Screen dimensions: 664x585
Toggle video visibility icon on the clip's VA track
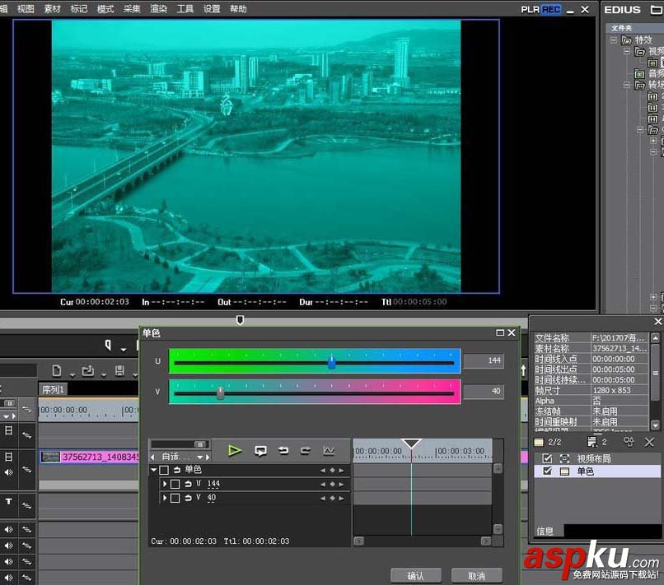coord(9,457)
